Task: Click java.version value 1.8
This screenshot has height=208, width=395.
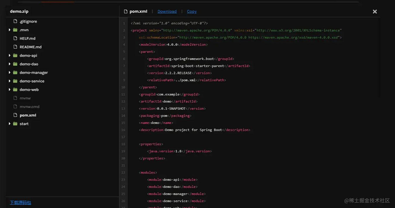Action: [x=178, y=151]
